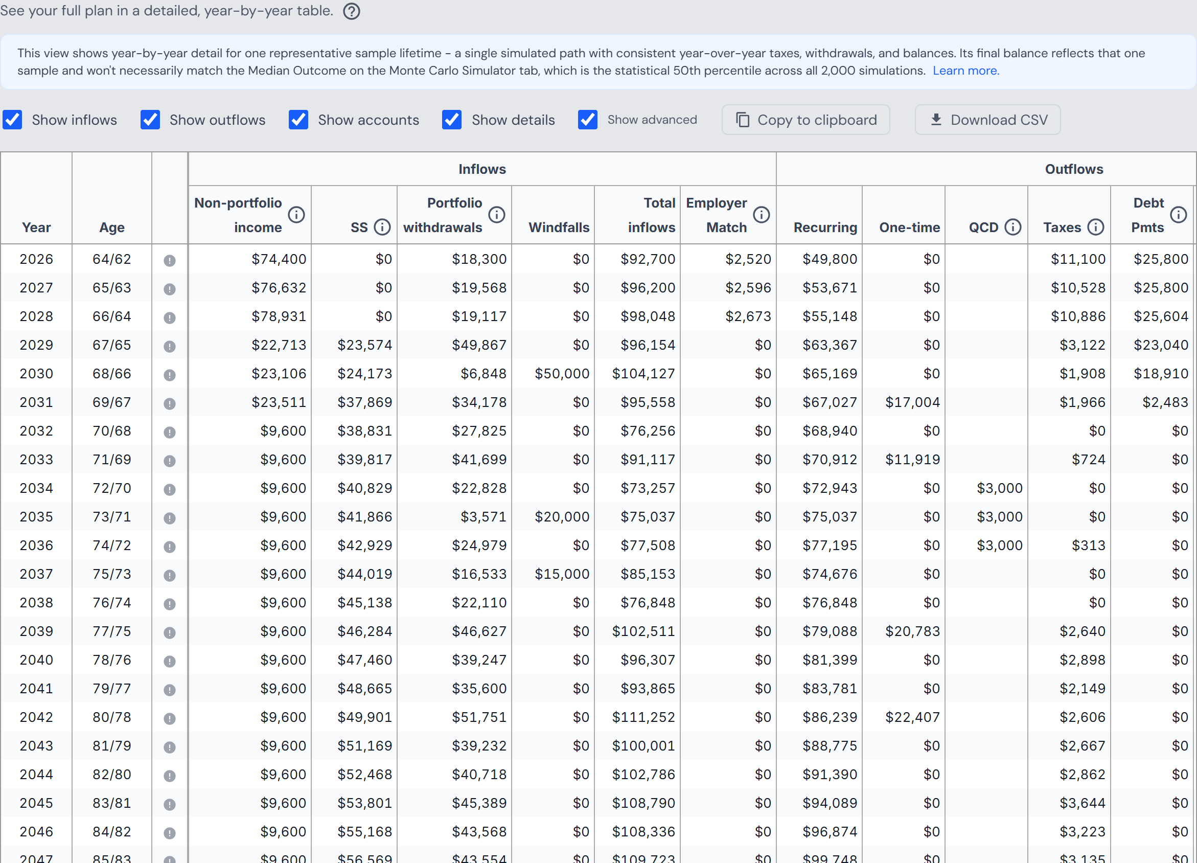Click info icon for Non-portfolio income column
Screen dimensions: 1197x863
[296, 215]
